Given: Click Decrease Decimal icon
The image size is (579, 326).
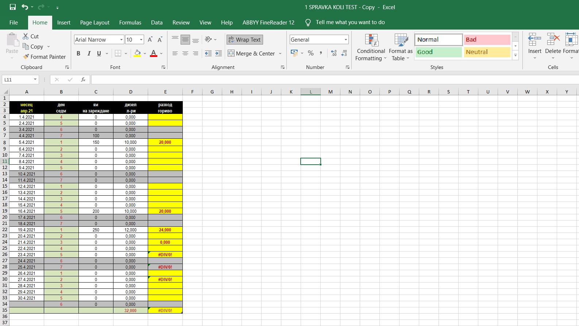Looking at the screenshot, I should coord(344,53).
